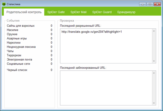This screenshot has width=163, height=111.
Task: Click the Последний разрешенный URL label
Action: pos(80,26)
